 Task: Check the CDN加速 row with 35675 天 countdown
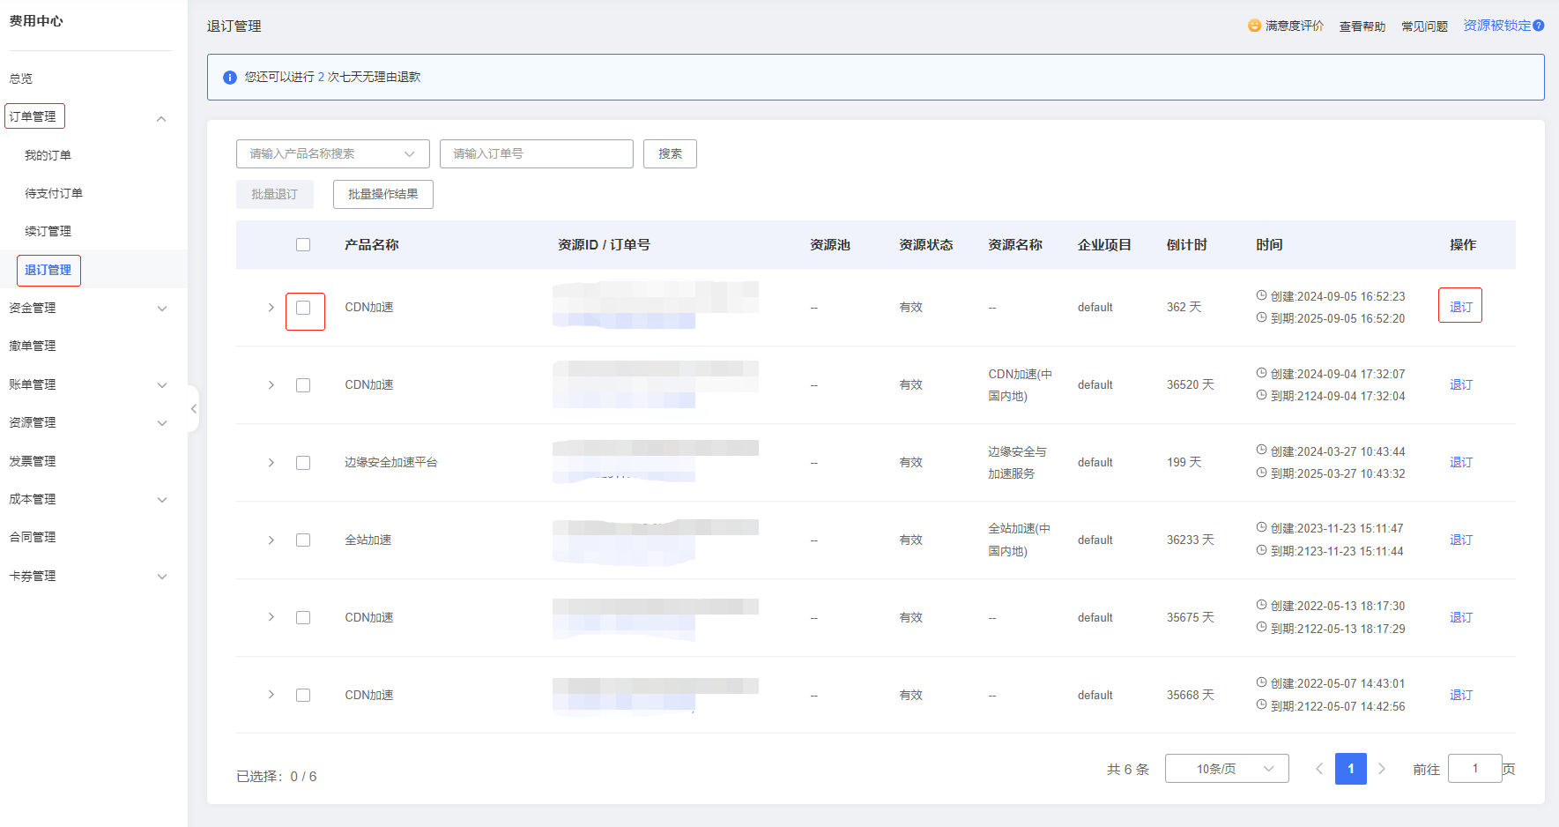[x=303, y=618]
